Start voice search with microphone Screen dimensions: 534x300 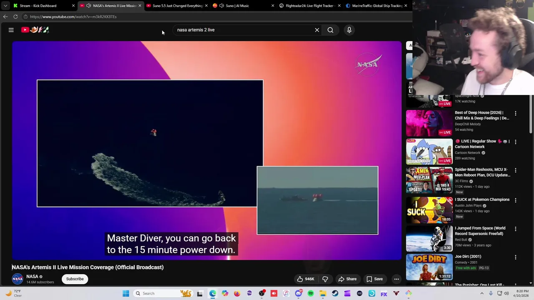pos(349,30)
